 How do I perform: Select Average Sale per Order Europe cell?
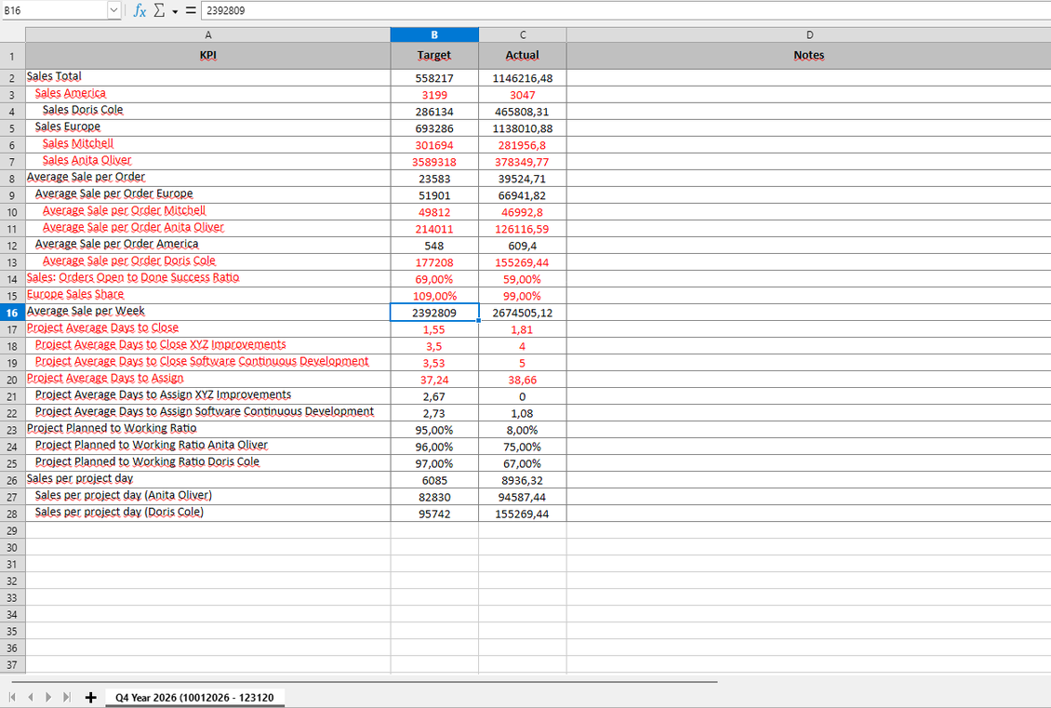coord(207,195)
